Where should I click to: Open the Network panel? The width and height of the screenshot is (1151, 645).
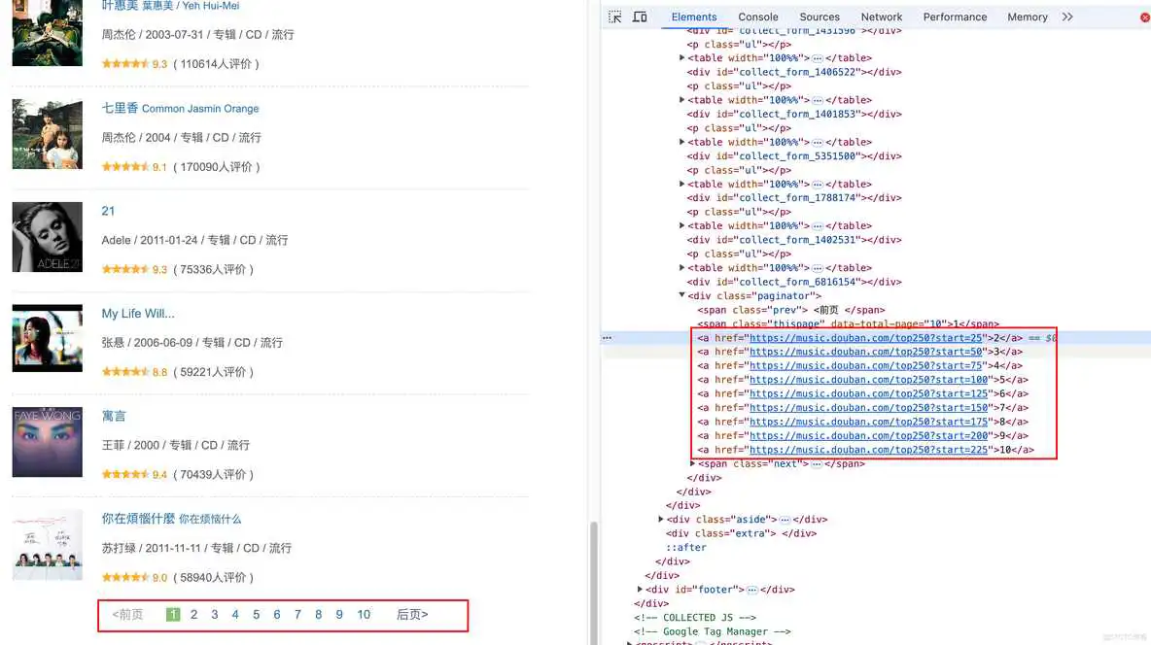(881, 17)
